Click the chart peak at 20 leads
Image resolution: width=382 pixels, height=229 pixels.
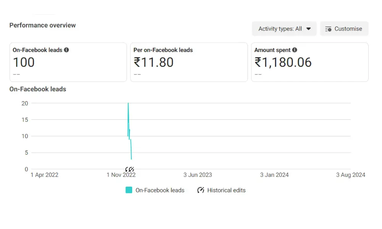point(128,103)
